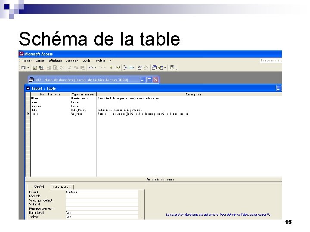This screenshot has height=232, width=310.
Task: Click the Redo arrow icon
Action: click(100, 68)
